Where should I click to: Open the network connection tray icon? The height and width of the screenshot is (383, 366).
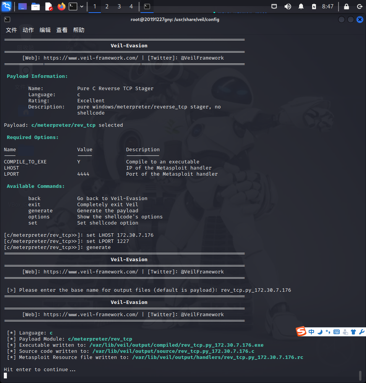[x=274, y=6]
